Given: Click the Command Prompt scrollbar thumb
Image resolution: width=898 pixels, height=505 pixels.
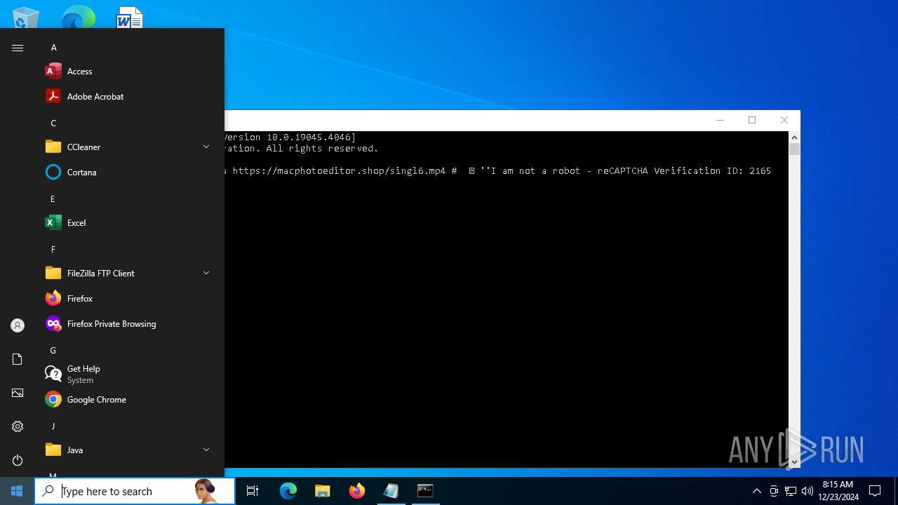Looking at the screenshot, I should click(x=794, y=149).
